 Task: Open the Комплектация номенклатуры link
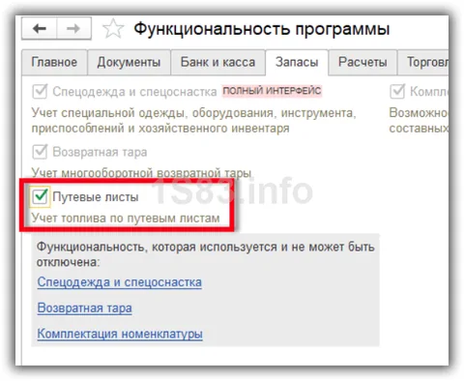120,334
